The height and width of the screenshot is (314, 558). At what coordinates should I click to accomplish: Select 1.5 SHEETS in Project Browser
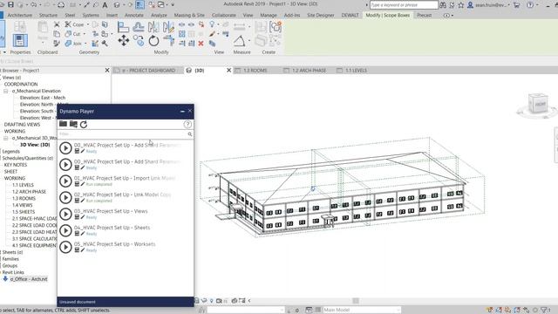coord(24,212)
